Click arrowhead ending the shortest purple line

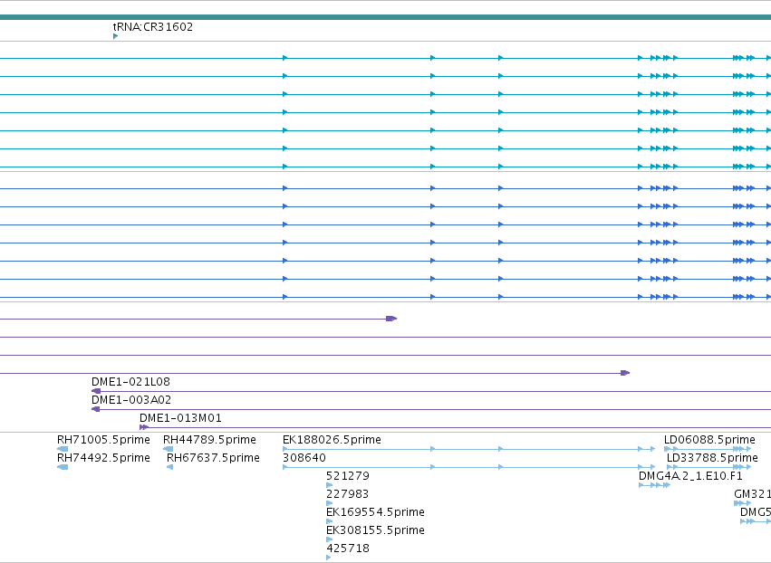pyautogui.click(x=391, y=319)
